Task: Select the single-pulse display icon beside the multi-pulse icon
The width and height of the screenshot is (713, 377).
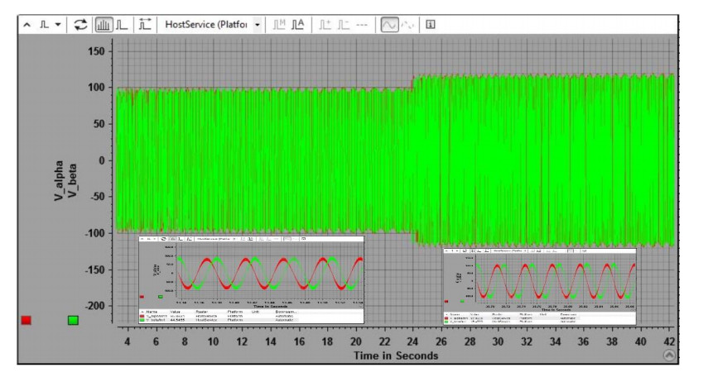Action: click(x=121, y=24)
